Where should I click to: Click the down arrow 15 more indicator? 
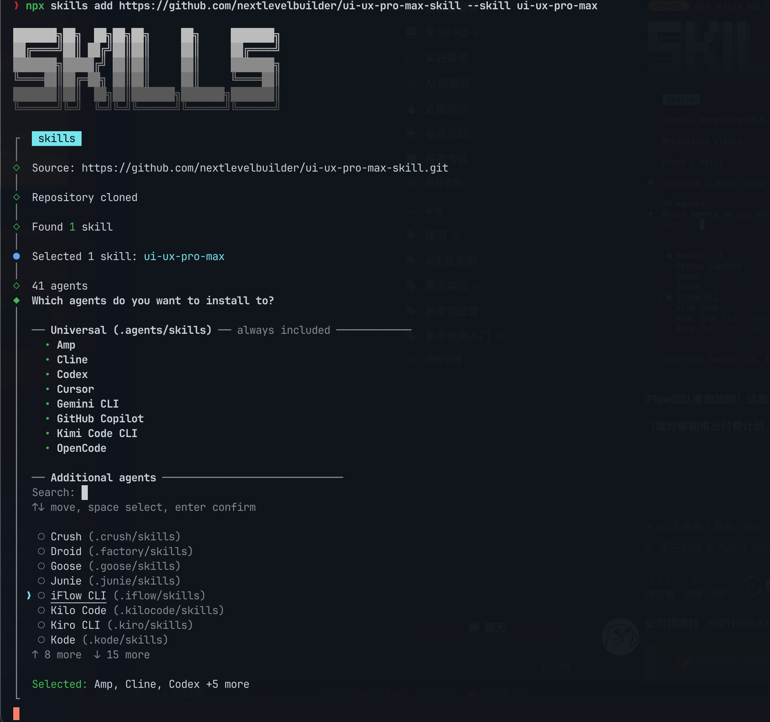pyautogui.click(x=122, y=655)
